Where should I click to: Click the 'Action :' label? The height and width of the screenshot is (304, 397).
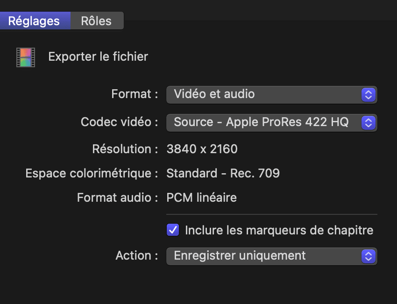click(137, 255)
